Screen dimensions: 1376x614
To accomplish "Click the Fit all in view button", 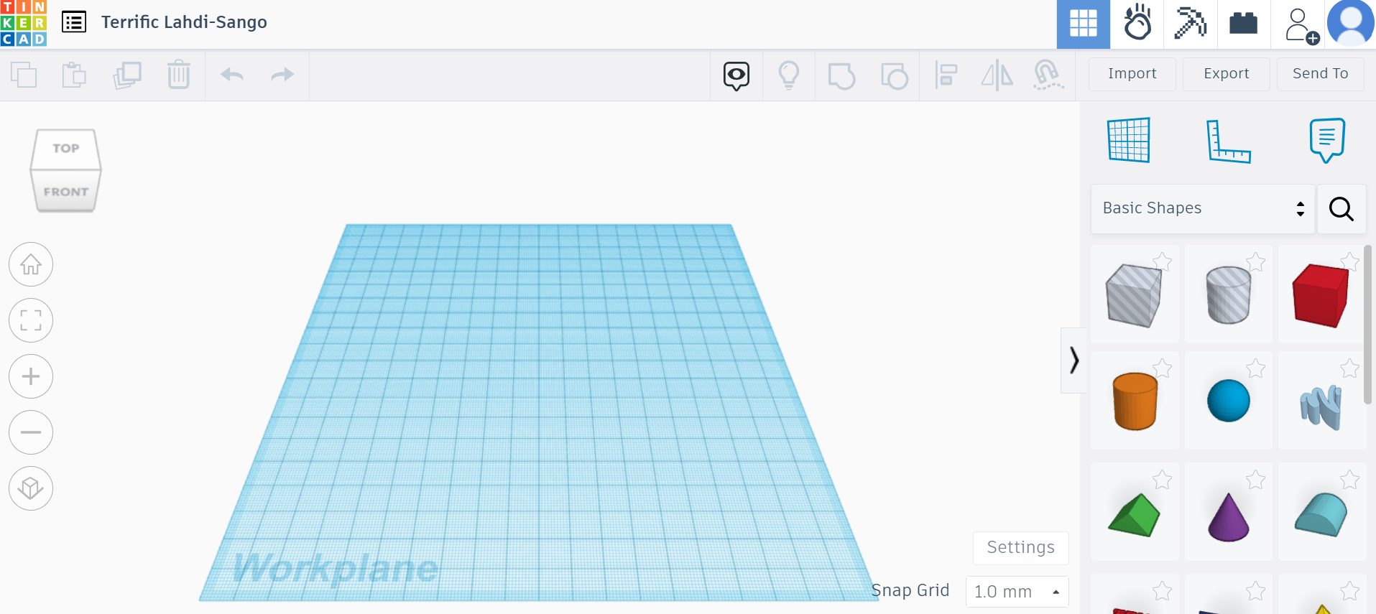I will tap(31, 320).
